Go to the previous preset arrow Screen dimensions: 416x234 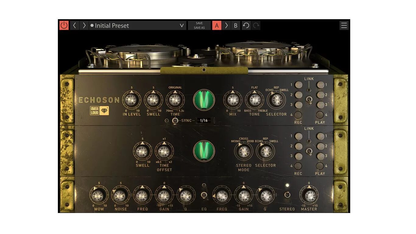(74, 25)
